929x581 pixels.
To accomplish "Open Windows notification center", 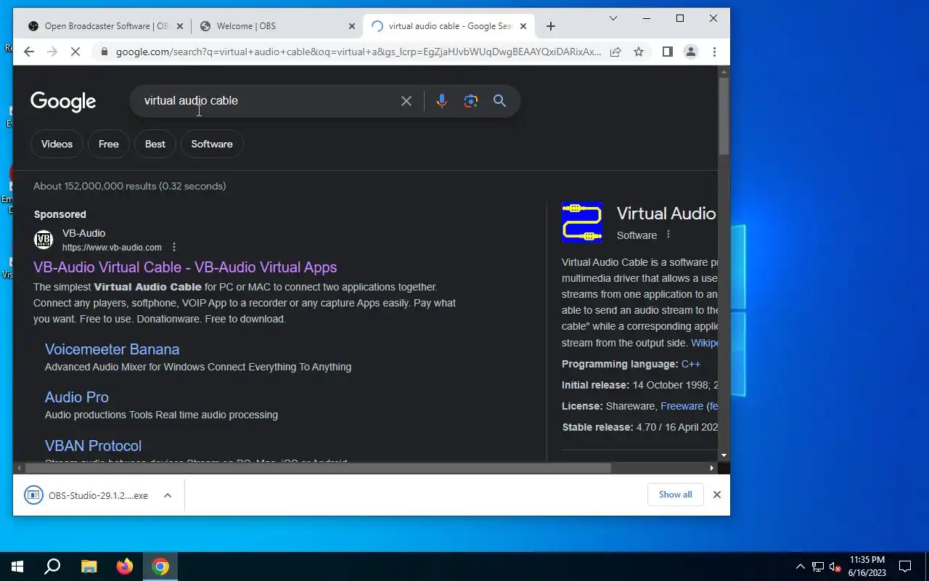I will (x=905, y=566).
